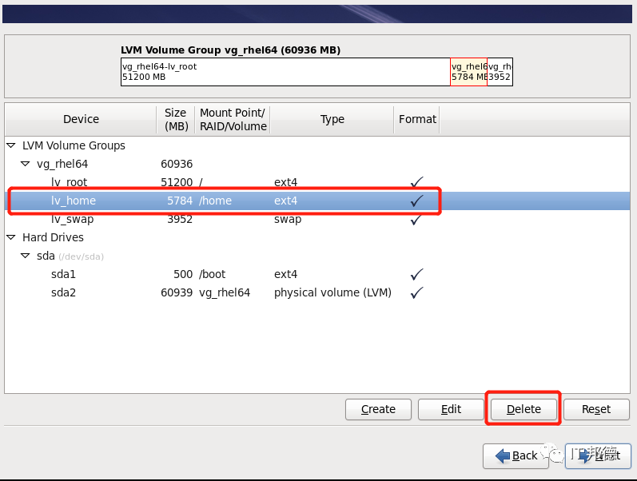
Task: Click the Edit button
Action: [x=451, y=409]
